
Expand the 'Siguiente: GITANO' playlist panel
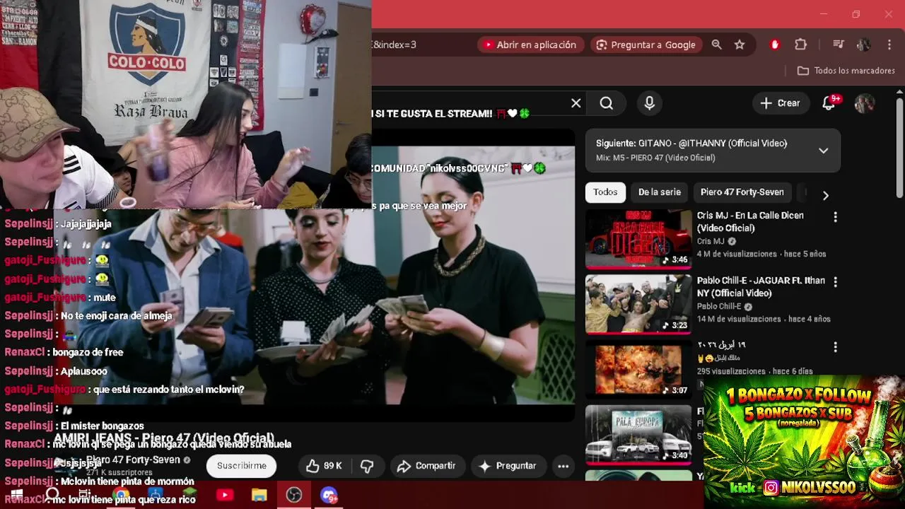pyautogui.click(x=823, y=151)
